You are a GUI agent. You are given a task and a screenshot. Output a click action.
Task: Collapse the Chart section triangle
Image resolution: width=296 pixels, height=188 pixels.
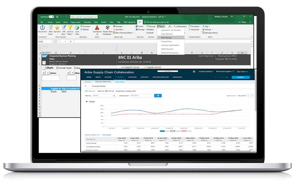pyautogui.click(x=87, y=102)
